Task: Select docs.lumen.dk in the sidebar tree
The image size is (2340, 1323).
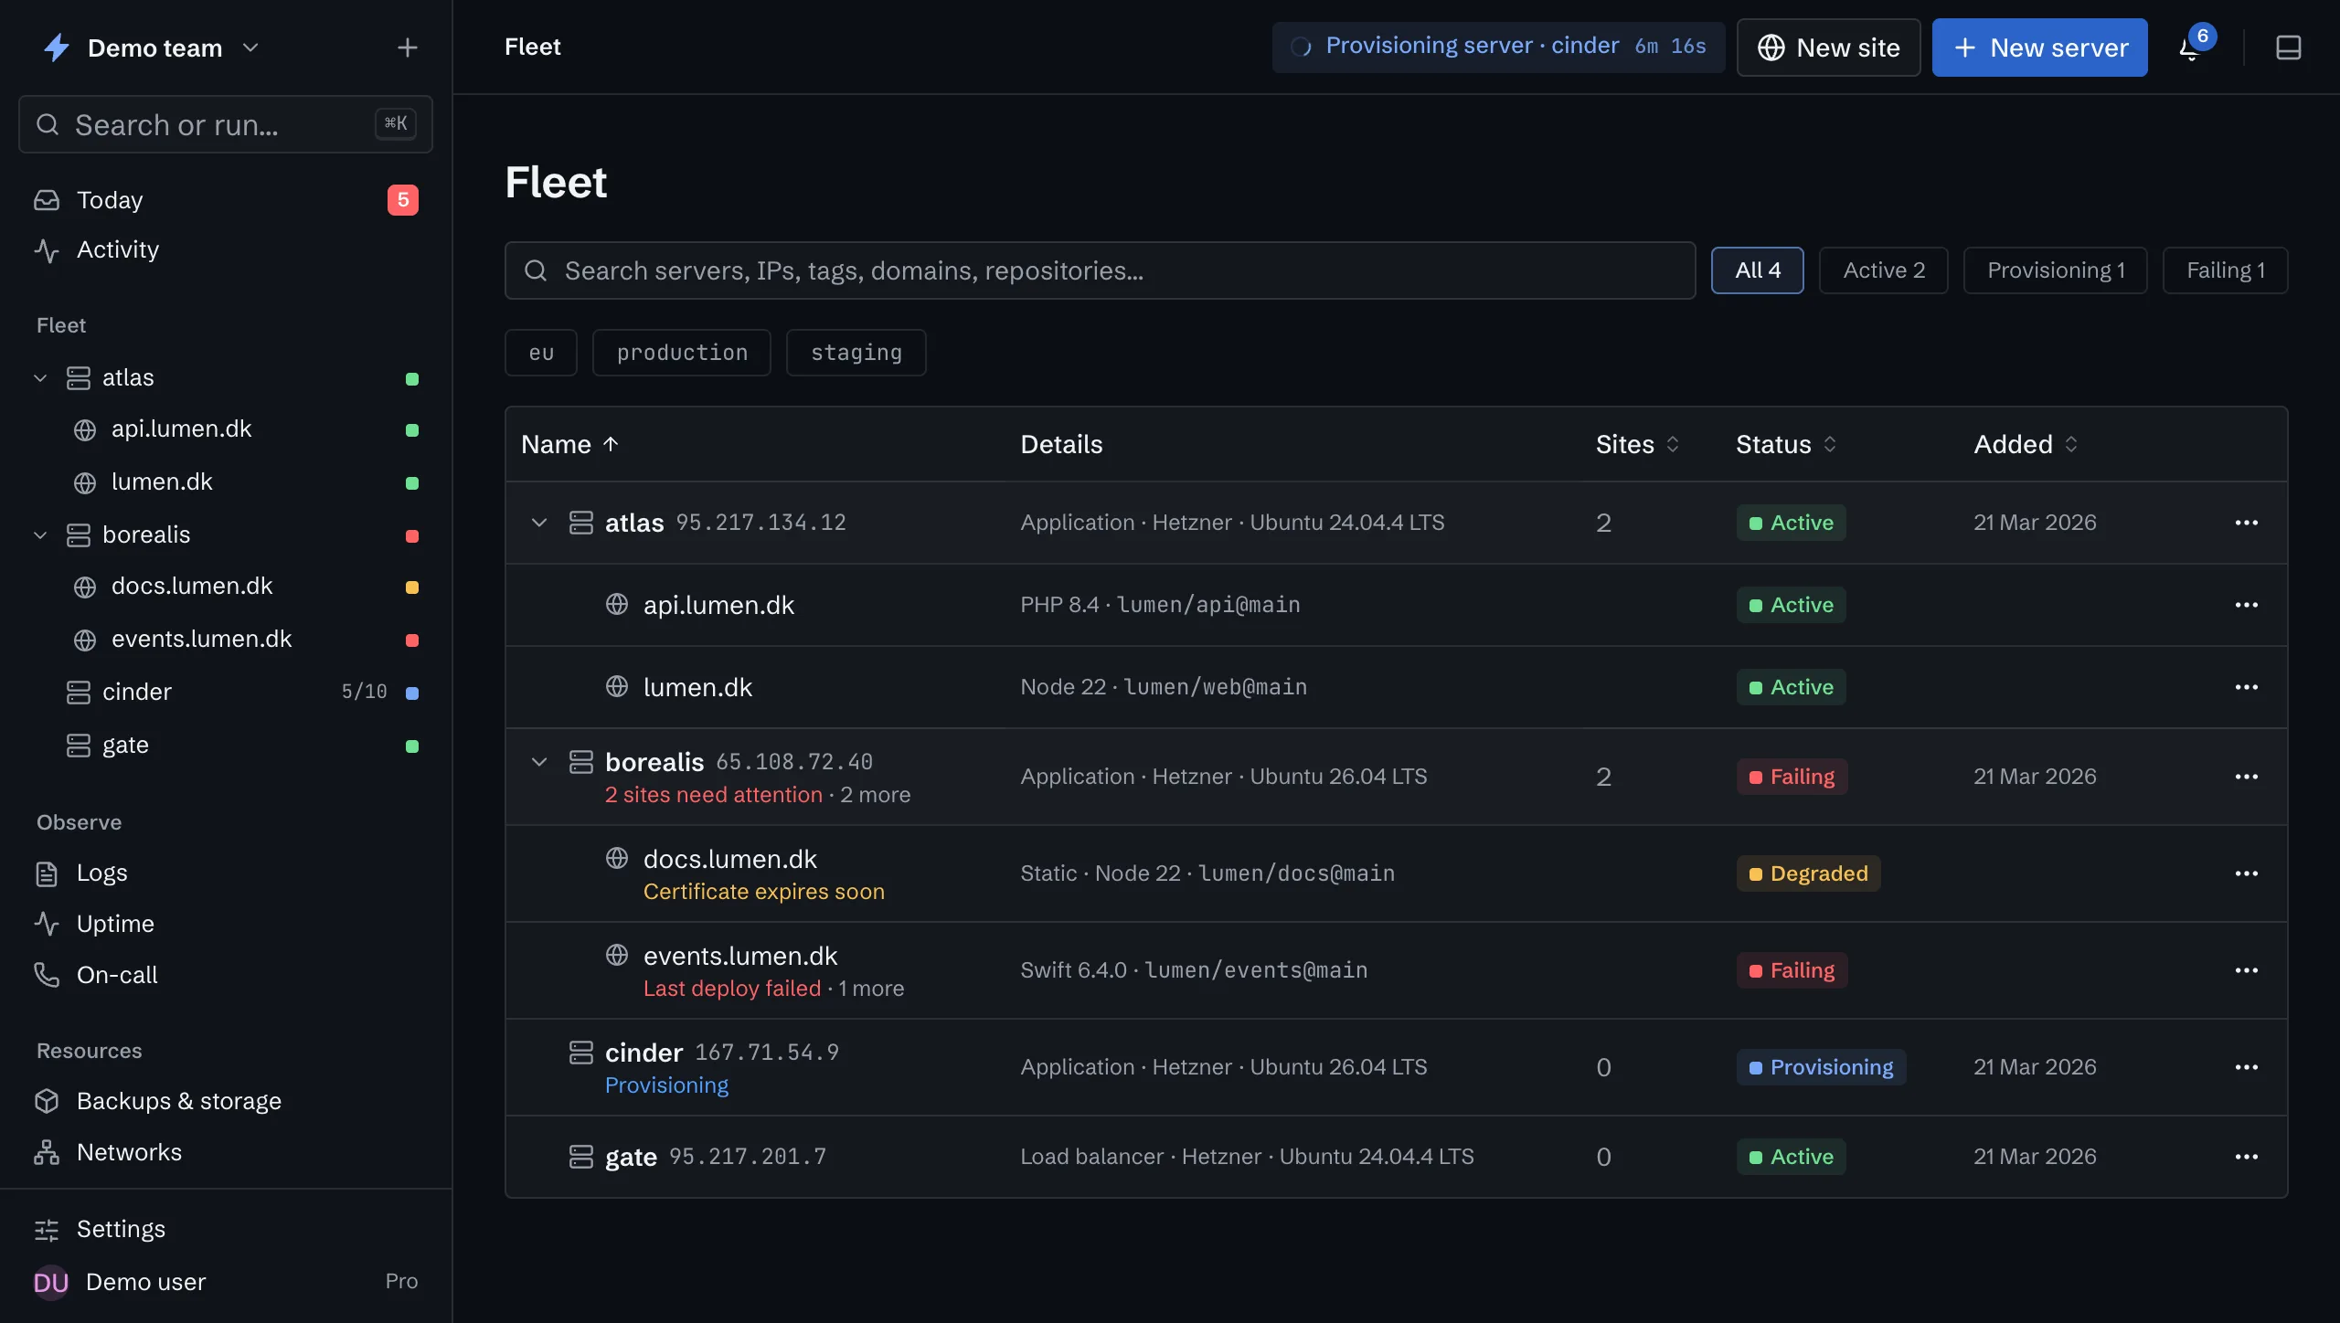Action: [225, 587]
